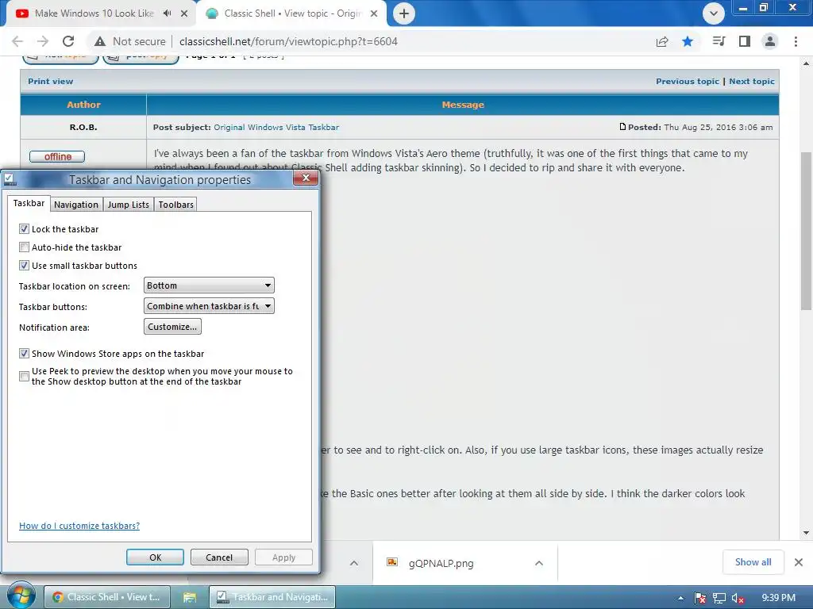Screen dimensions: 813x609
Task: Click the address bar URL
Action: [x=288, y=41]
